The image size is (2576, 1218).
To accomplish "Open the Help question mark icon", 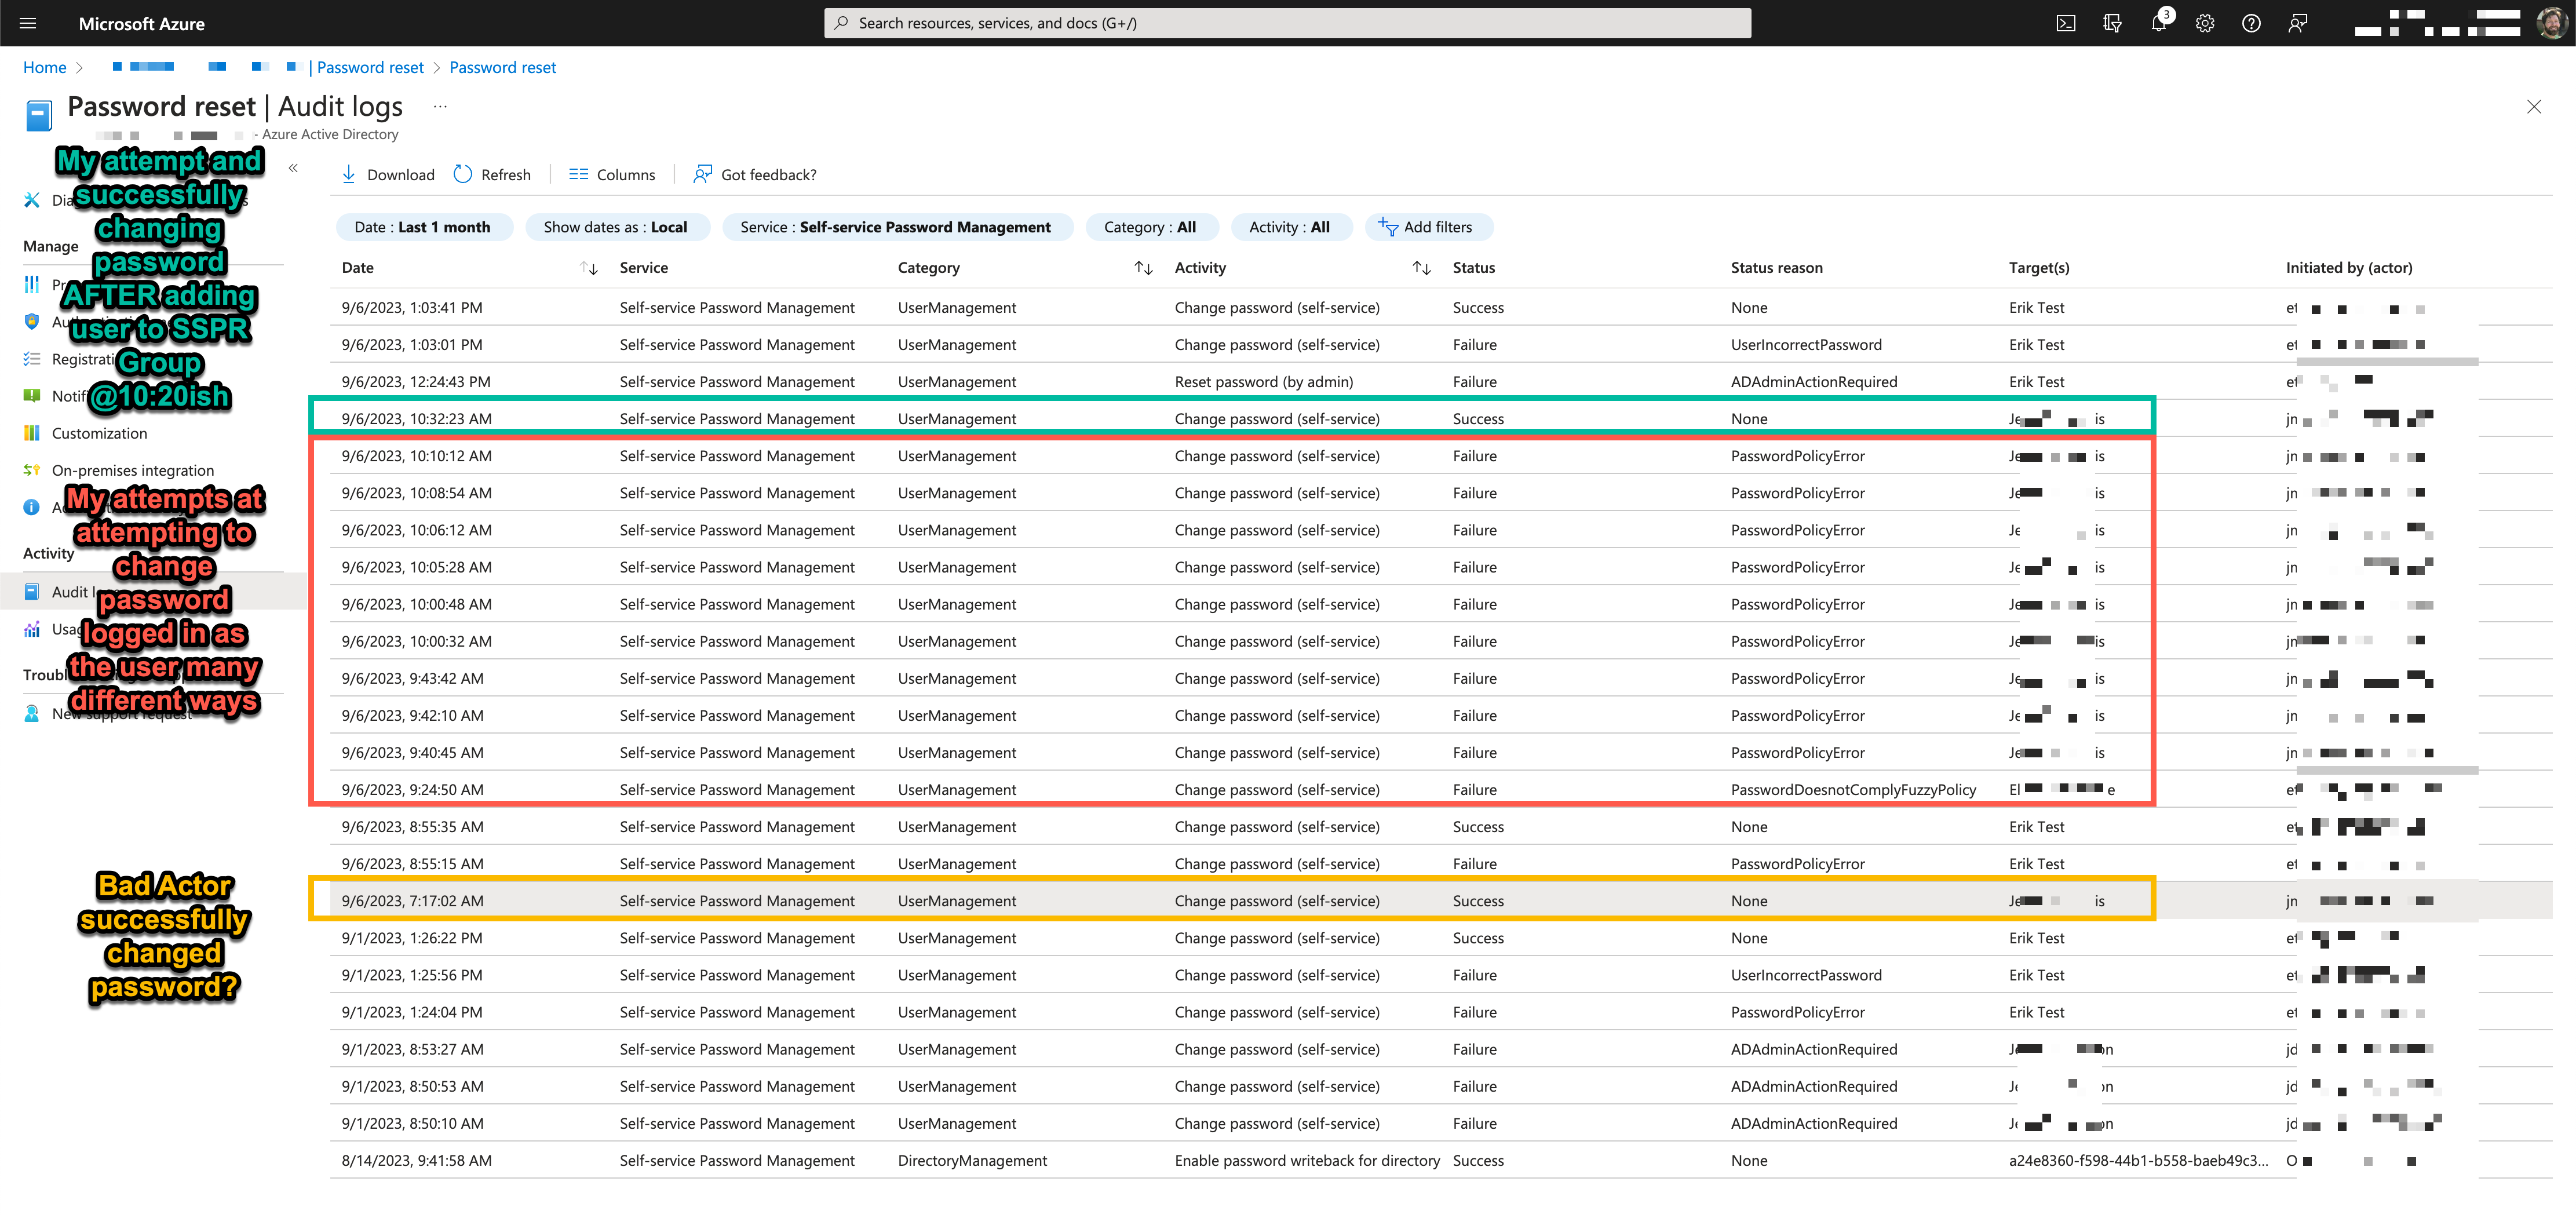I will click(2251, 23).
